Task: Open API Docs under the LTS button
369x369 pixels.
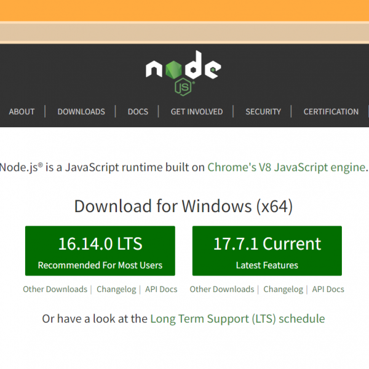Action: point(161,289)
